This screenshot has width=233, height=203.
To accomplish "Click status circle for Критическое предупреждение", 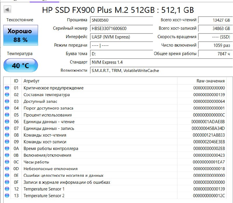I will [7, 88].
